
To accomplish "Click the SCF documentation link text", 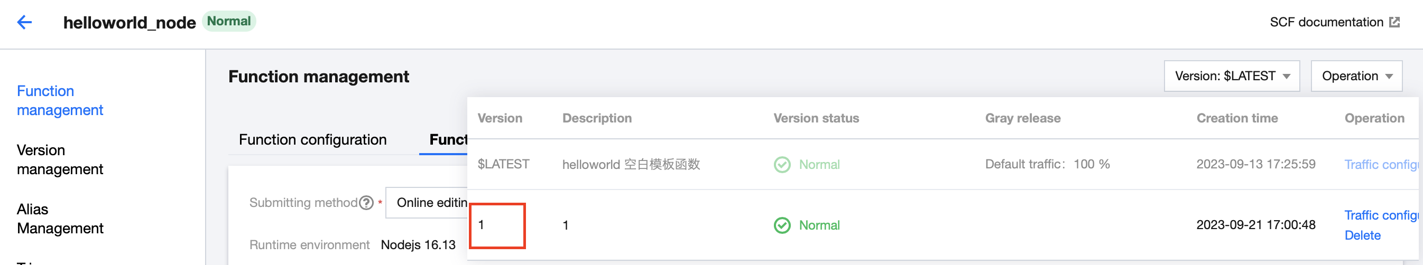I will click(1326, 22).
